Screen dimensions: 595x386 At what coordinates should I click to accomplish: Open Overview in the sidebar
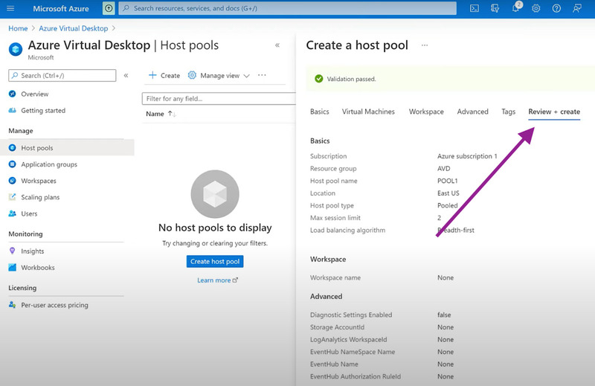tap(34, 94)
